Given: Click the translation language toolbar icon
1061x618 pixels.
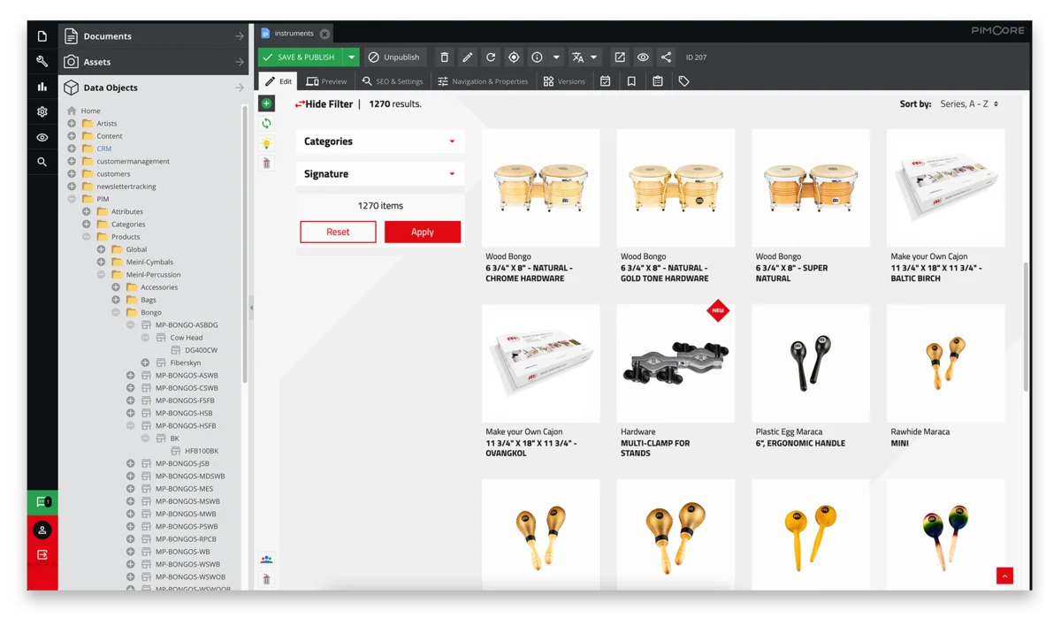Looking at the screenshot, I should [x=577, y=57].
